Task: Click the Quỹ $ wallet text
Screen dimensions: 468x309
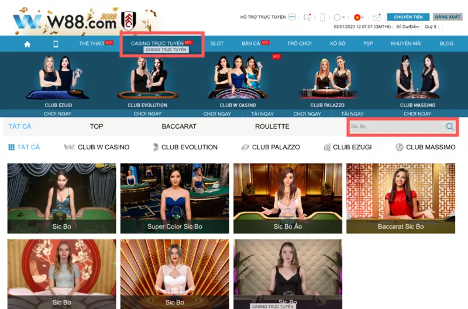Action: tap(431, 27)
